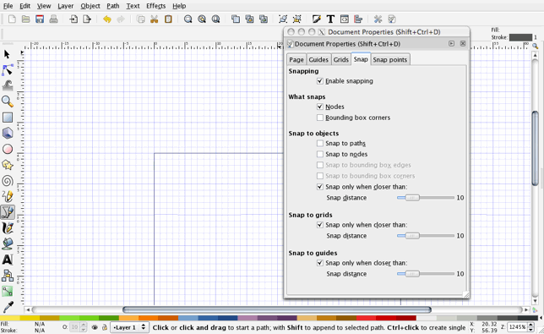Image resolution: width=544 pixels, height=334 pixels.
Task: Click the zoom percentage stepper arrows
Action: pyautogui.click(x=530, y=326)
